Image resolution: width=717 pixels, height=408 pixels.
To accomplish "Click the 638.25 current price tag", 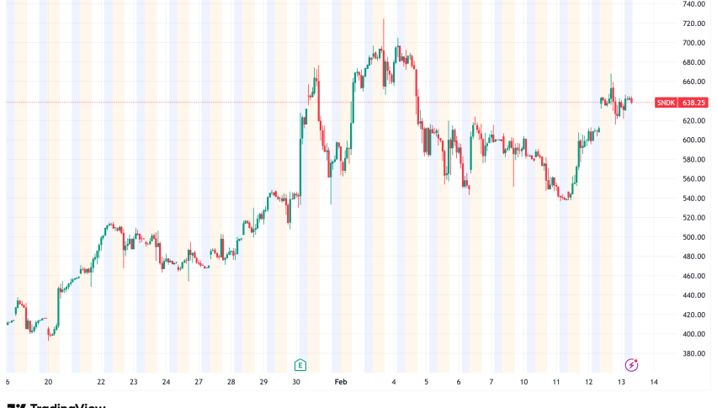I will coord(693,103).
